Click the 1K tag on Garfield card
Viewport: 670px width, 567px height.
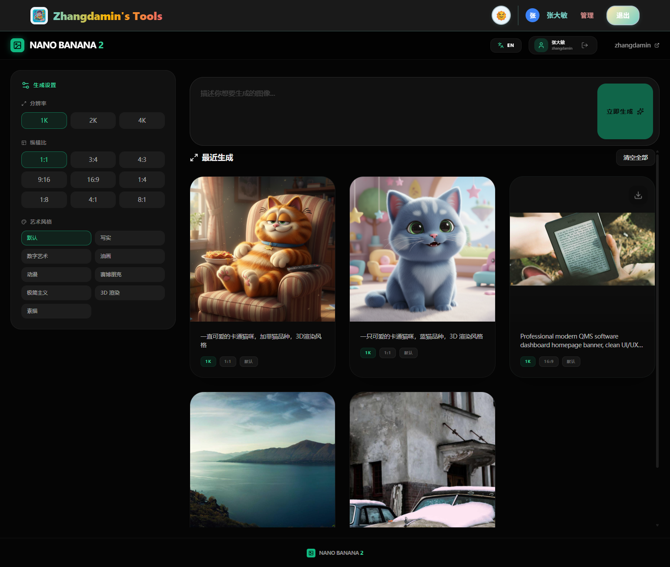[208, 362]
